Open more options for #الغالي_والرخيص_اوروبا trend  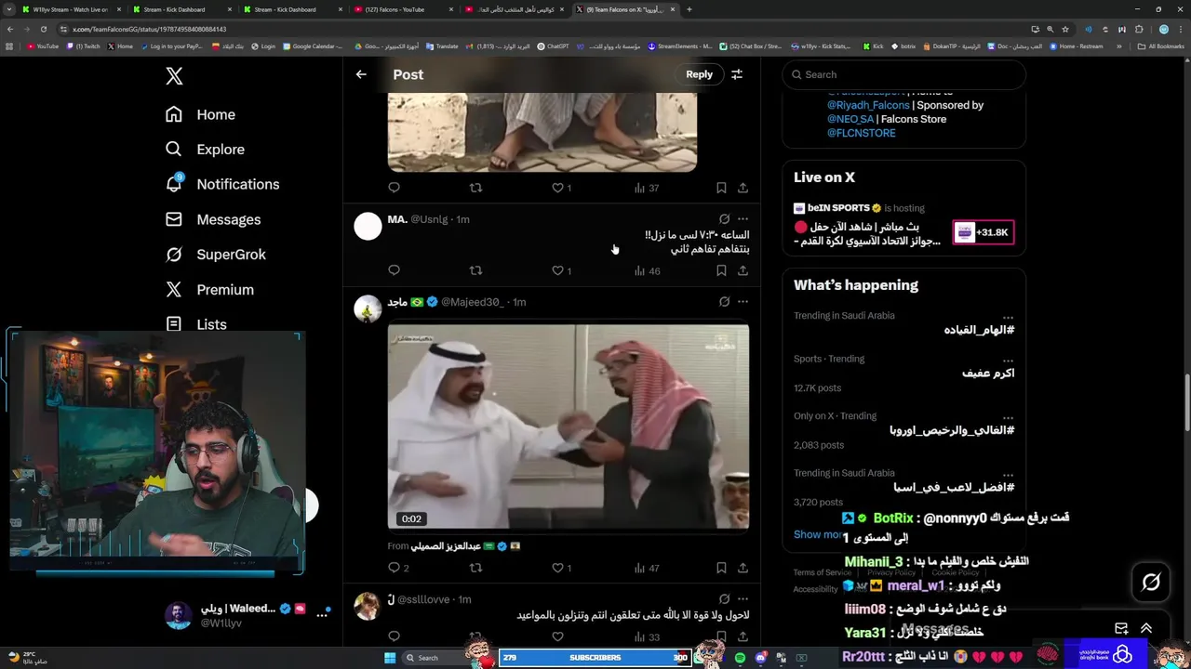point(1008,417)
